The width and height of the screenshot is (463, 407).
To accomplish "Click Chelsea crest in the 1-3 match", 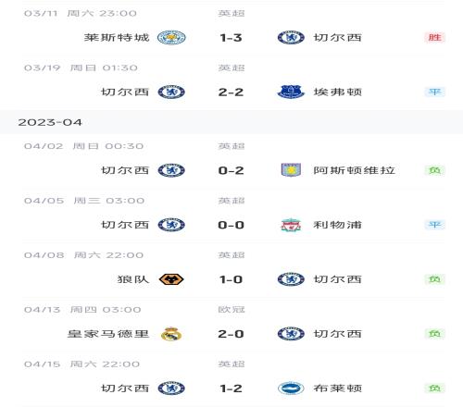I will pyautogui.click(x=291, y=38).
